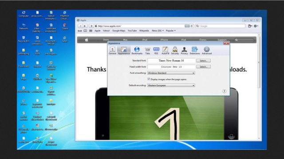Expand the Popular bookmarks folder

point(170,30)
